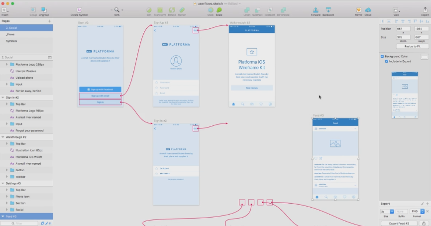Click the toolbar Export icon

click(x=425, y=10)
